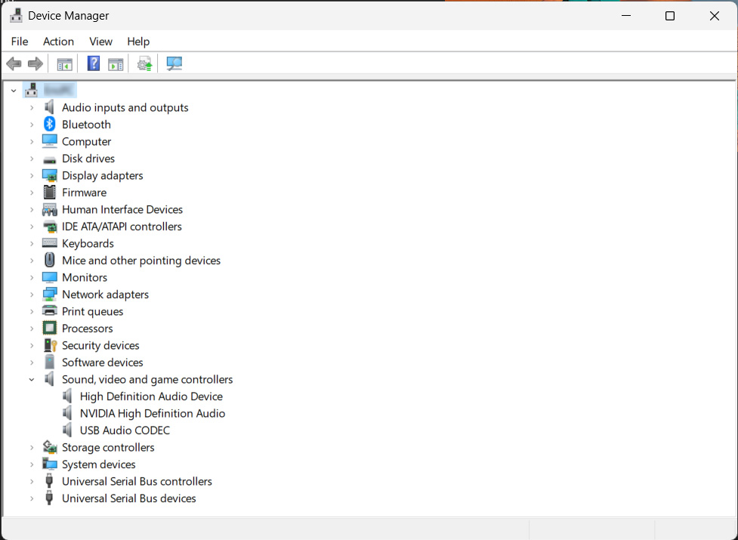Select Mice and other pointing devices
This screenshot has height=540, width=738.
point(141,261)
